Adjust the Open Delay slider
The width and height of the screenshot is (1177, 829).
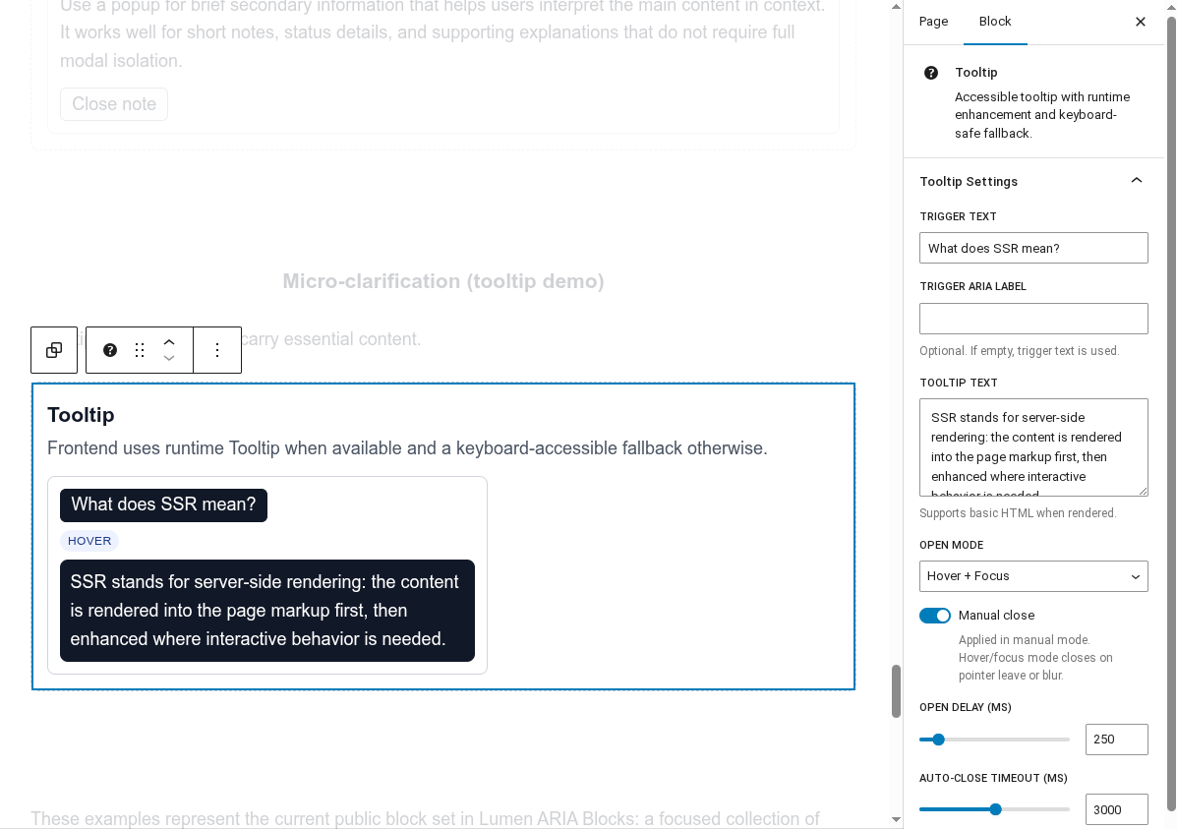click(938, 740)
